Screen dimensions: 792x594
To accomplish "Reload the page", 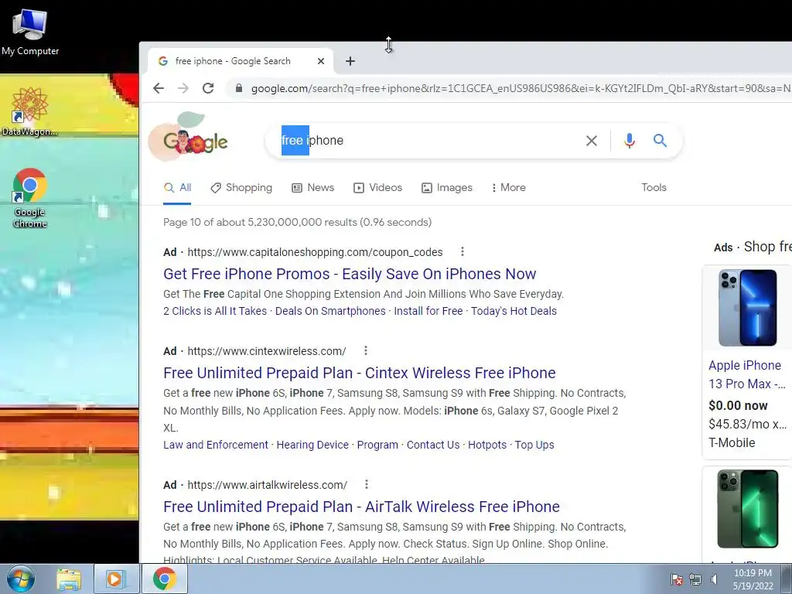I will pyautogui.click(x=208, y=88).
